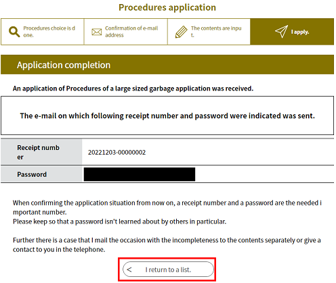This screenshot has width=336, height=283.
Task: Click the left chevron in return button
Action: [129, 269]
